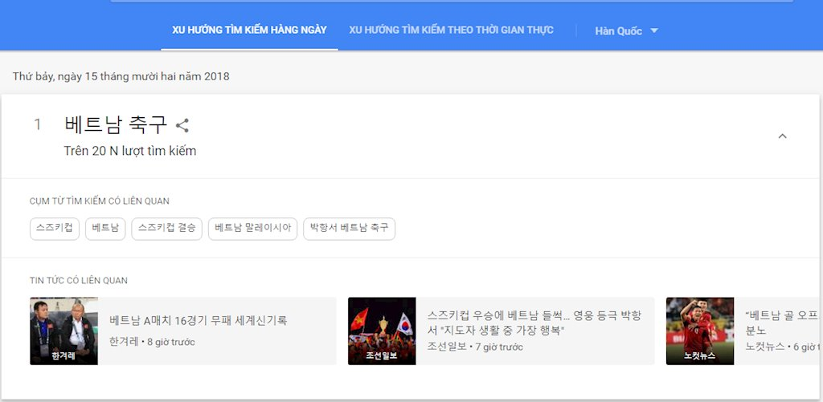Screen dimensions: 823x402
Task: Open the 박항서 베트남 축구 related chip
Action: tap(349, 228)
